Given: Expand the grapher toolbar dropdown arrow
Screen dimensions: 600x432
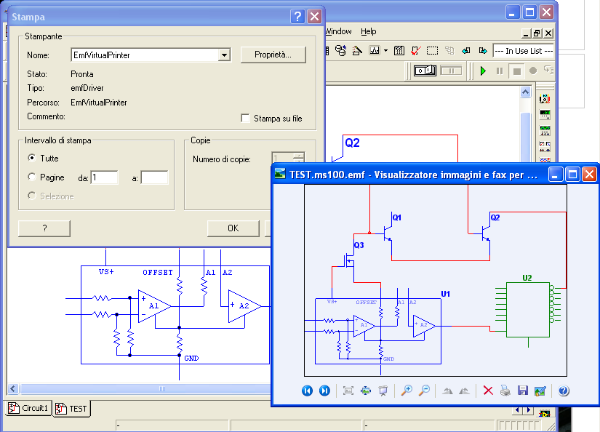Looking at the screenshot, I should (x=386, y=51).
